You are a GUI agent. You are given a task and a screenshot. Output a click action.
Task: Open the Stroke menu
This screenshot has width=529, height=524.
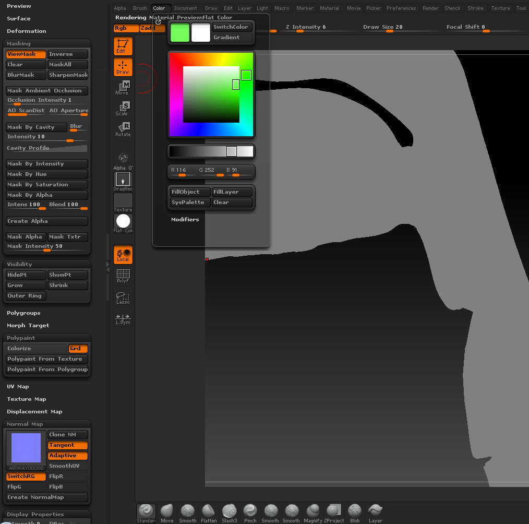click(x=475, y=8)
